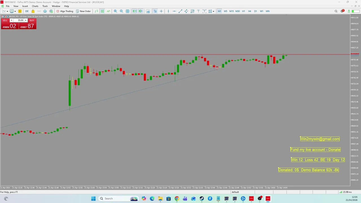Click the 'default' profile in status bar
361x203 pixels.
click(235, 192)
